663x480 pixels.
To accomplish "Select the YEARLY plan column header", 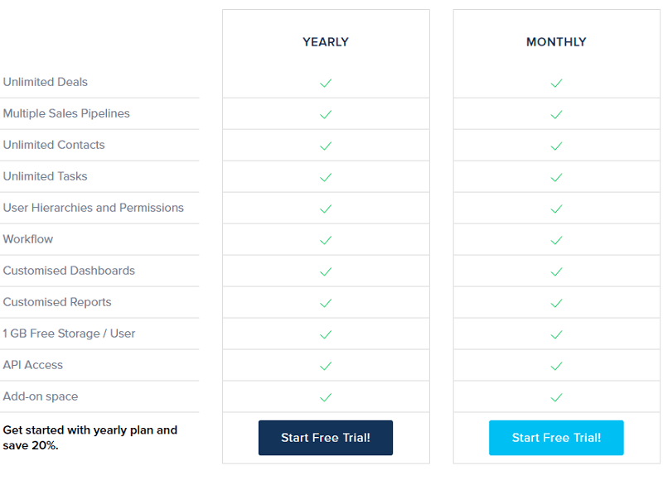I will pyautogui.click(x=326, y=42).
